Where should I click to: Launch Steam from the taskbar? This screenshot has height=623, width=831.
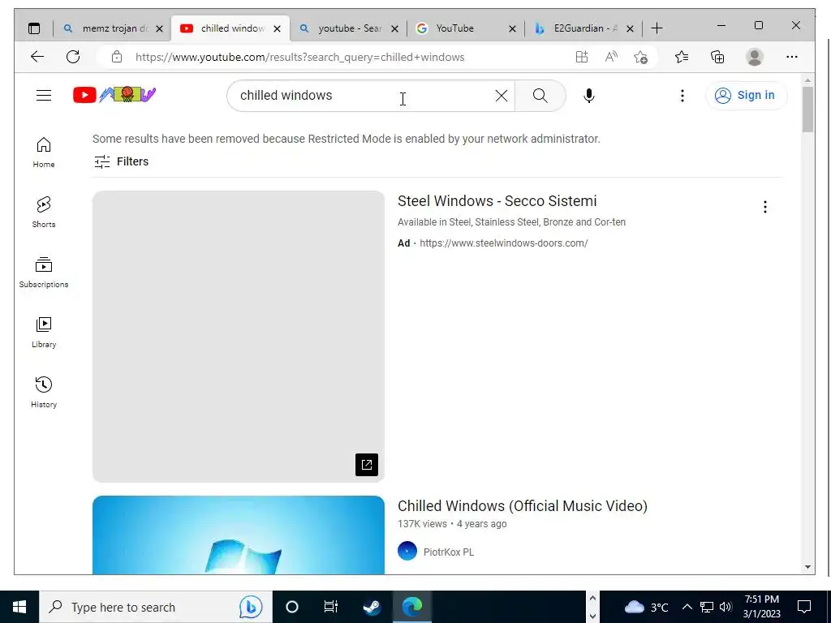click(x=372, y=607)
